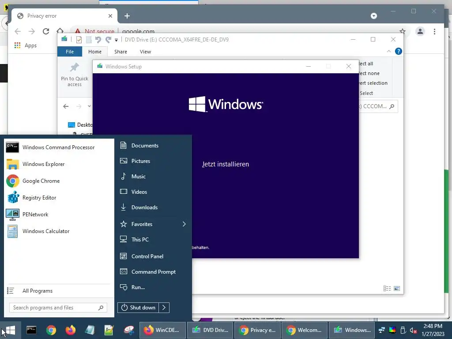
Task: Click the Shut down button
Action: click(138, 308)
